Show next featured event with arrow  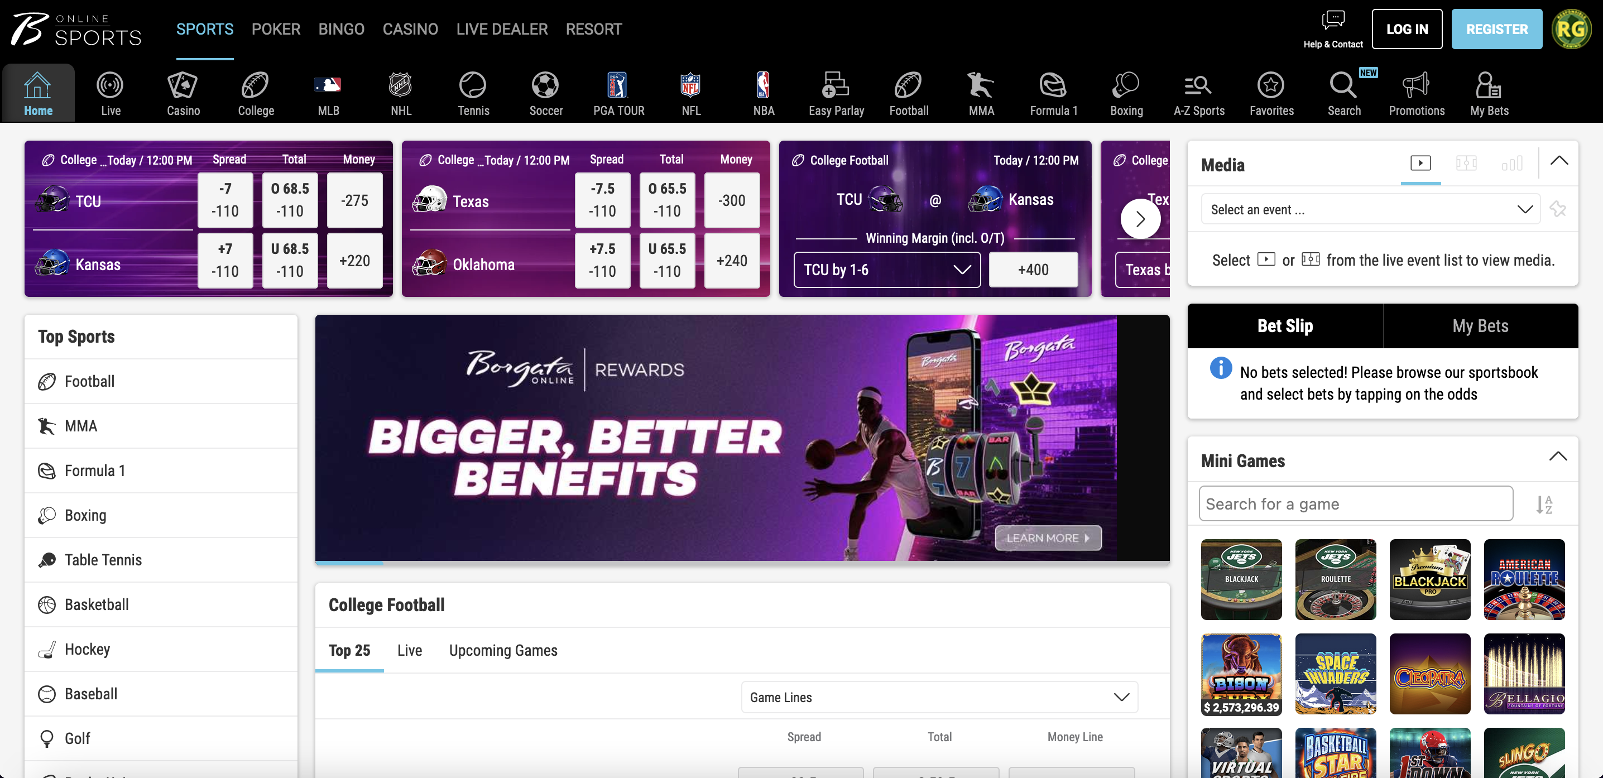[1140, 218]
